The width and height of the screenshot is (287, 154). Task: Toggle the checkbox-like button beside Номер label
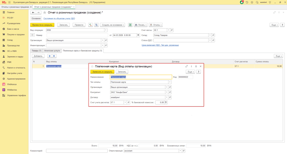[x=32, y=35]
